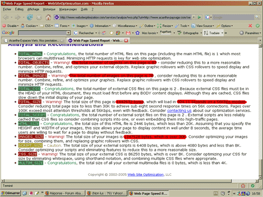
Task: Switch to Réponse - Forum taskbar window
Action: click(64, 193)
